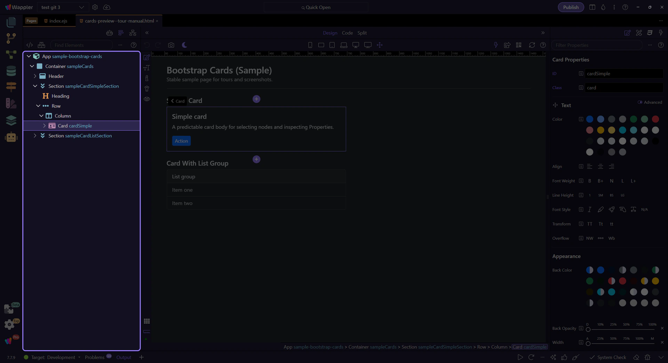
Task: Pick the red text color swatch
Action: point(655,119)
